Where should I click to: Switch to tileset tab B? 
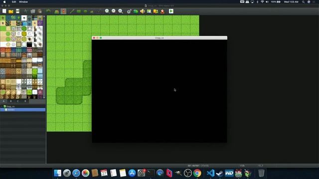coord(11,101)
